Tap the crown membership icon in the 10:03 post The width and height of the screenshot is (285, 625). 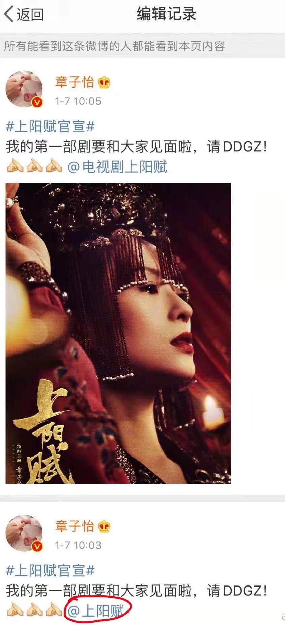[x=104, y=527]
